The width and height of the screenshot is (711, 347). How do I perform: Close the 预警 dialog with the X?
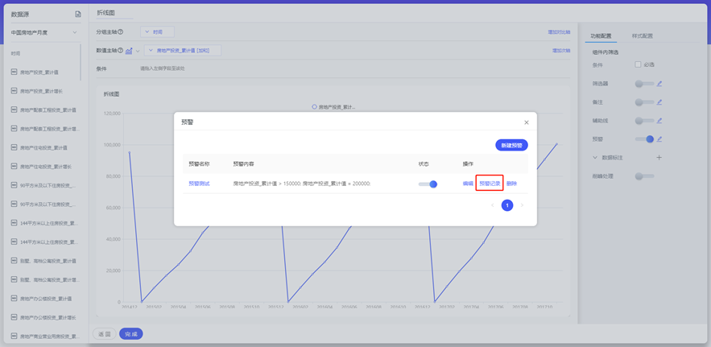click(527, 122)
